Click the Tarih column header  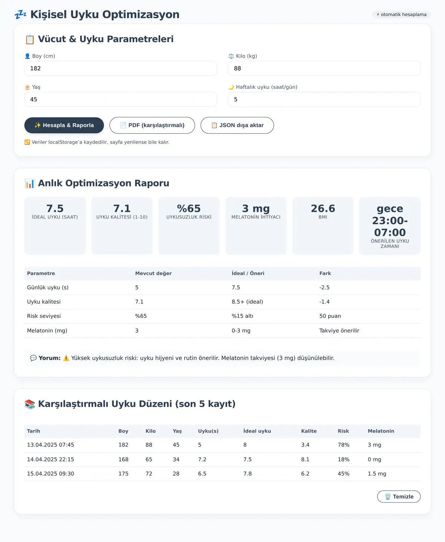[33, 431]
